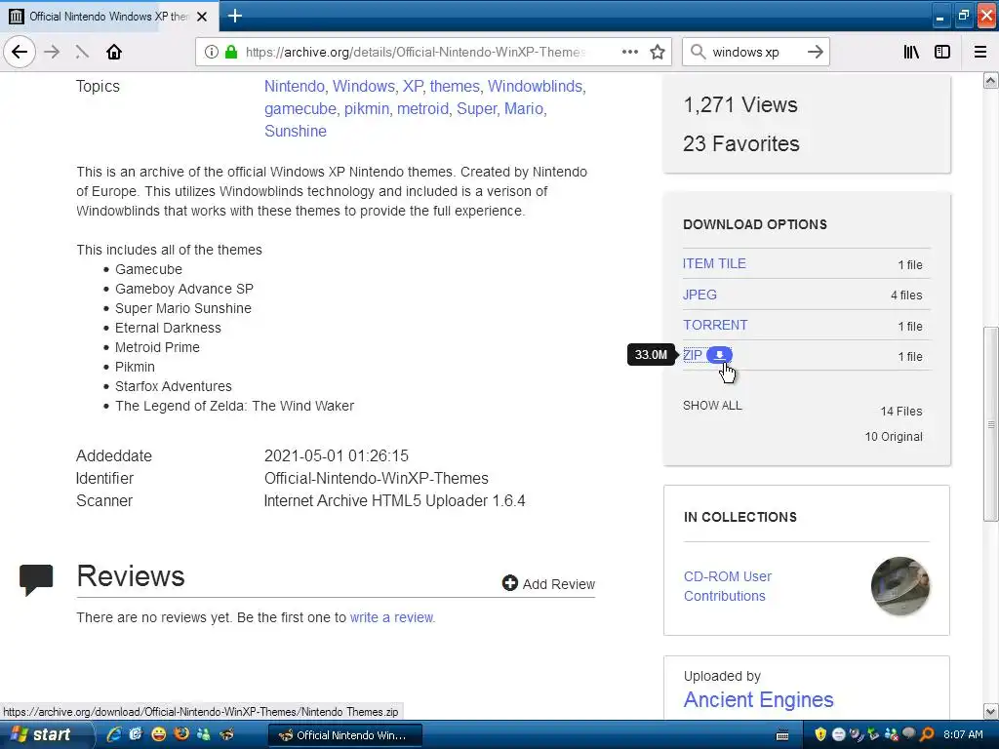The height and width of the screenshot is (749, 999).
Task: Launch Internet Explorer from quick launch
Action: pyautogui.click(x=114, y=734)
